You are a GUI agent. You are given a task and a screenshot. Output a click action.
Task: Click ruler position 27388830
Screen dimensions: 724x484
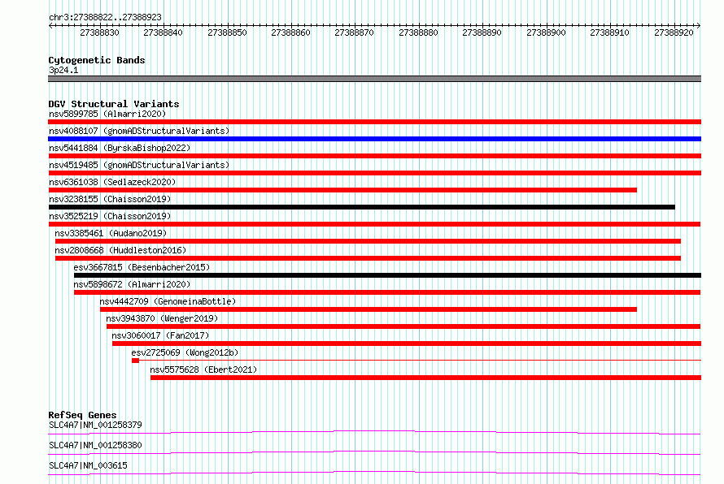click(100, 32)
